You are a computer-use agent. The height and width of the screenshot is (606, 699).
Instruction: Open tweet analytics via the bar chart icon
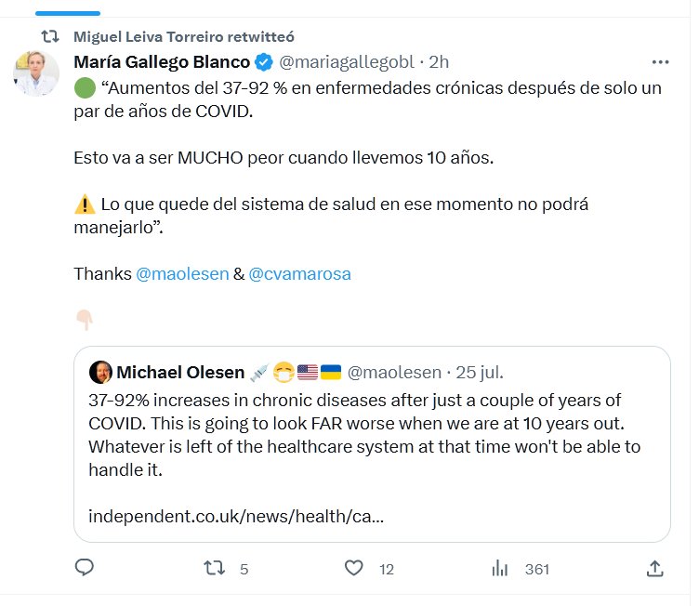[499, 568]
